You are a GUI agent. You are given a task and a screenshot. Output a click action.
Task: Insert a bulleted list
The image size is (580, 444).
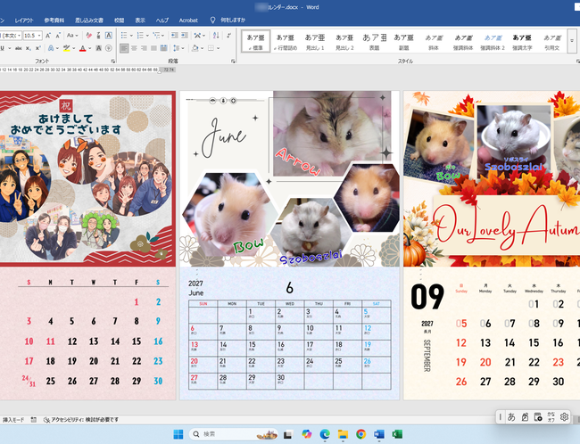124,36
